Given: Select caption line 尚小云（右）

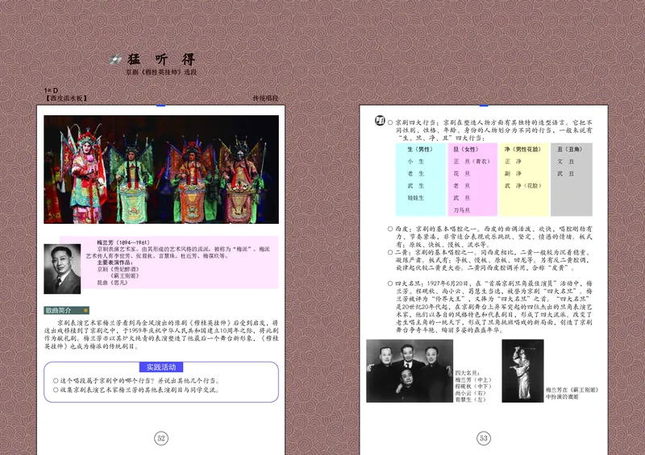Looking at the screenshot, I should (470, 393).
